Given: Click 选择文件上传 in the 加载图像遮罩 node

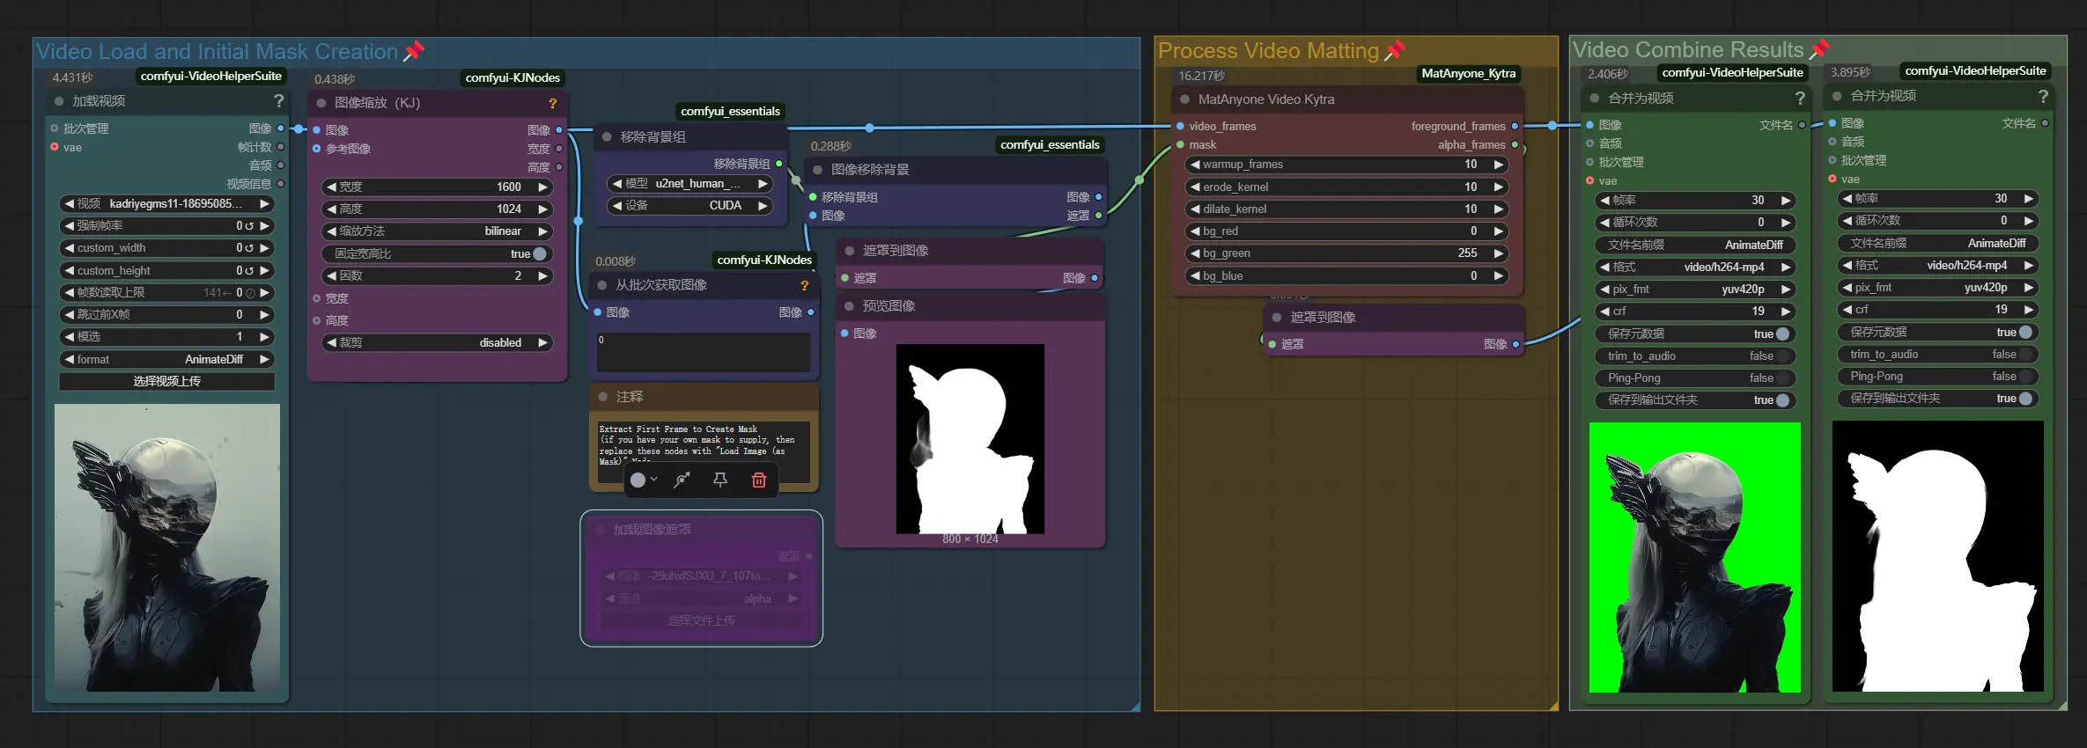Looking at the screenshot, I should pos(702,620).
